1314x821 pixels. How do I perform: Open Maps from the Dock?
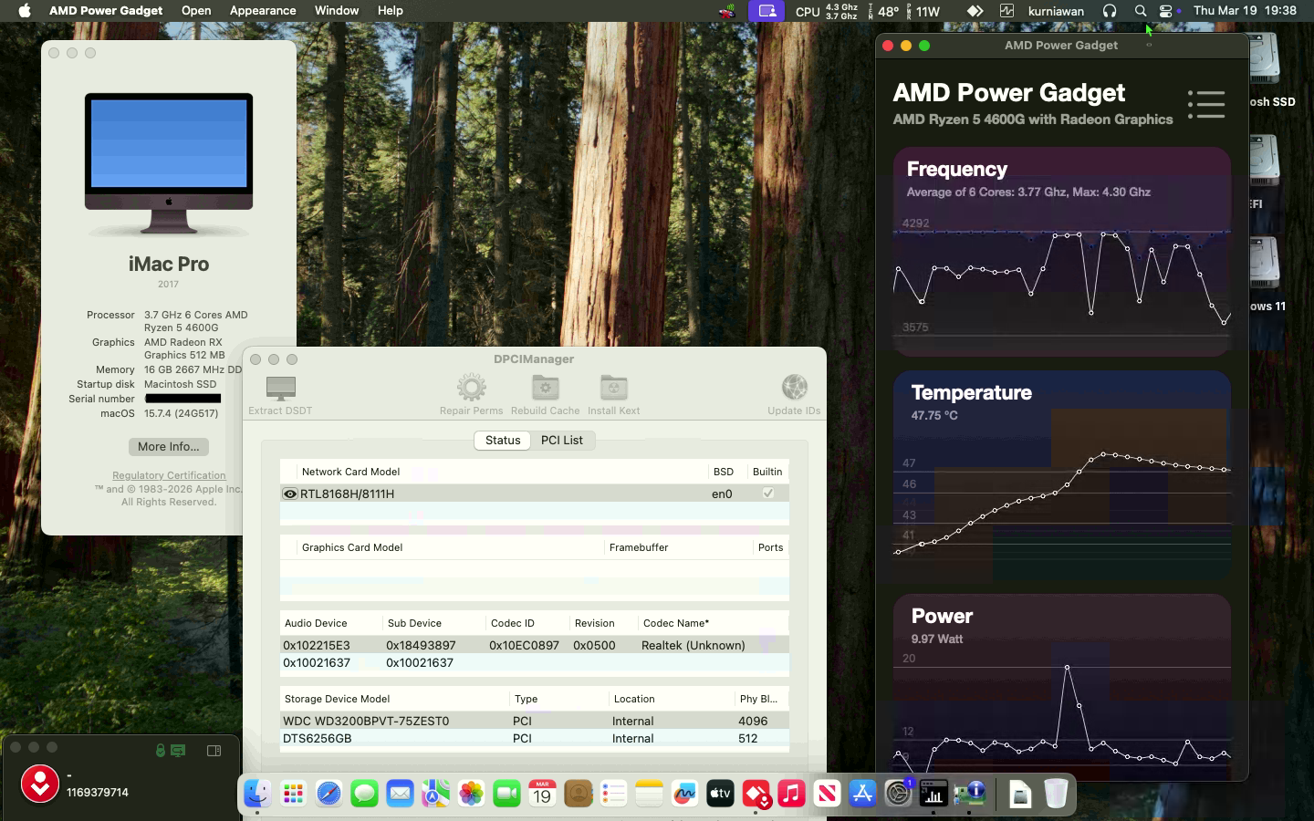click(435, 794)
